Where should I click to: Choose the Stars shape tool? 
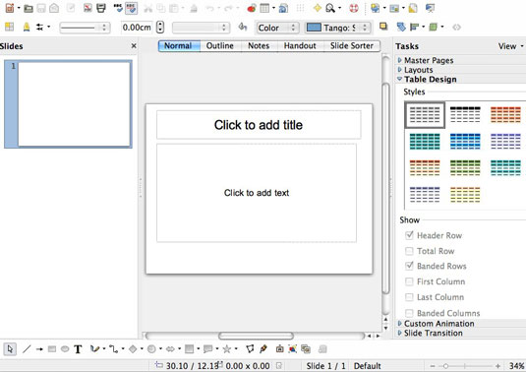click(x=227, y=349)
